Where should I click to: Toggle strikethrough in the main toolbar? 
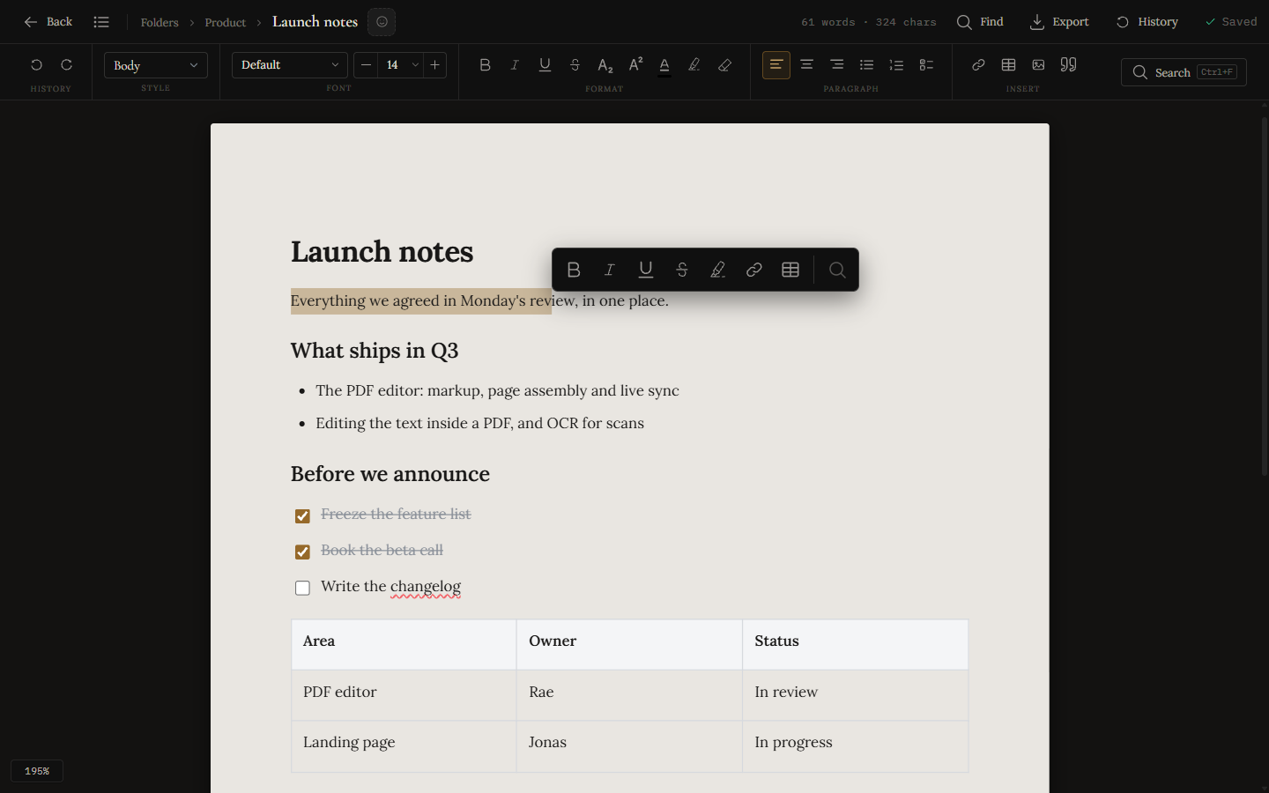click(x=575, y=65)
